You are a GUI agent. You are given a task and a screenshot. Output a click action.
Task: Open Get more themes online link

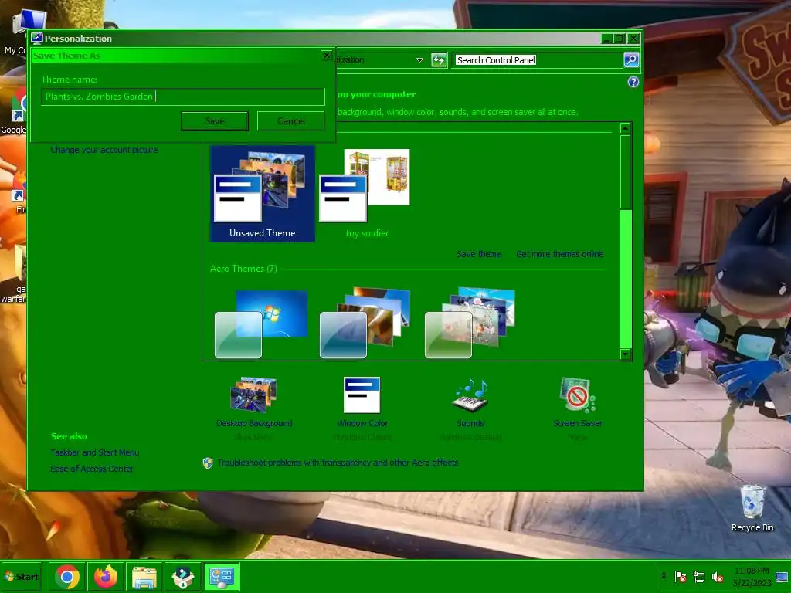coord(559,254)
